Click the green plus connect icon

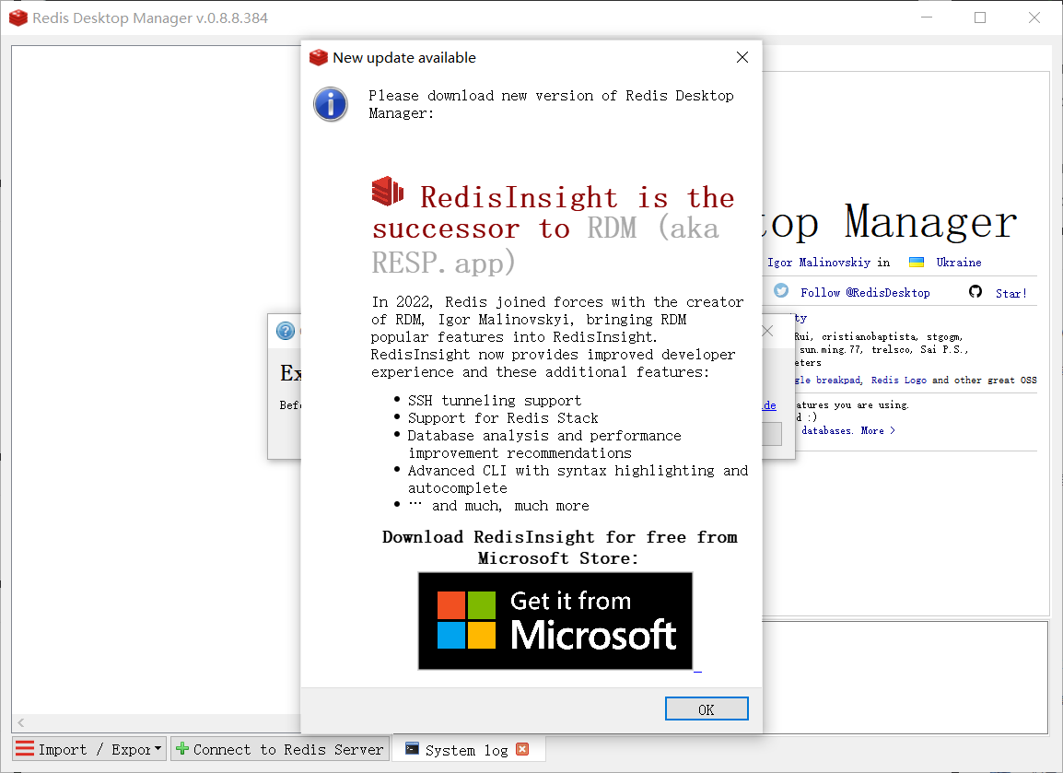click(x=181, y=749)
